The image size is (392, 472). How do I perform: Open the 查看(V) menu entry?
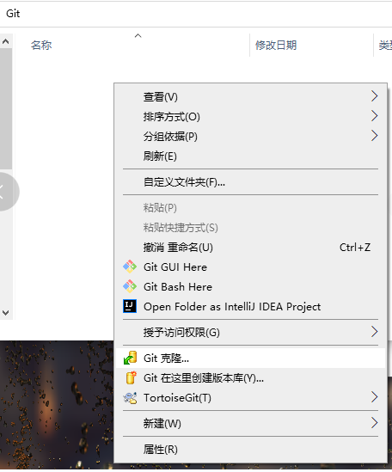coord(250,96)
